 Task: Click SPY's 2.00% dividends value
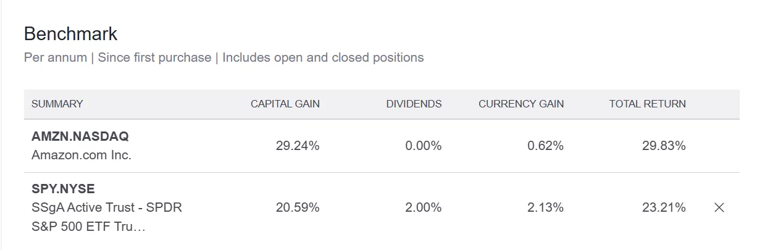pos(423,207)
